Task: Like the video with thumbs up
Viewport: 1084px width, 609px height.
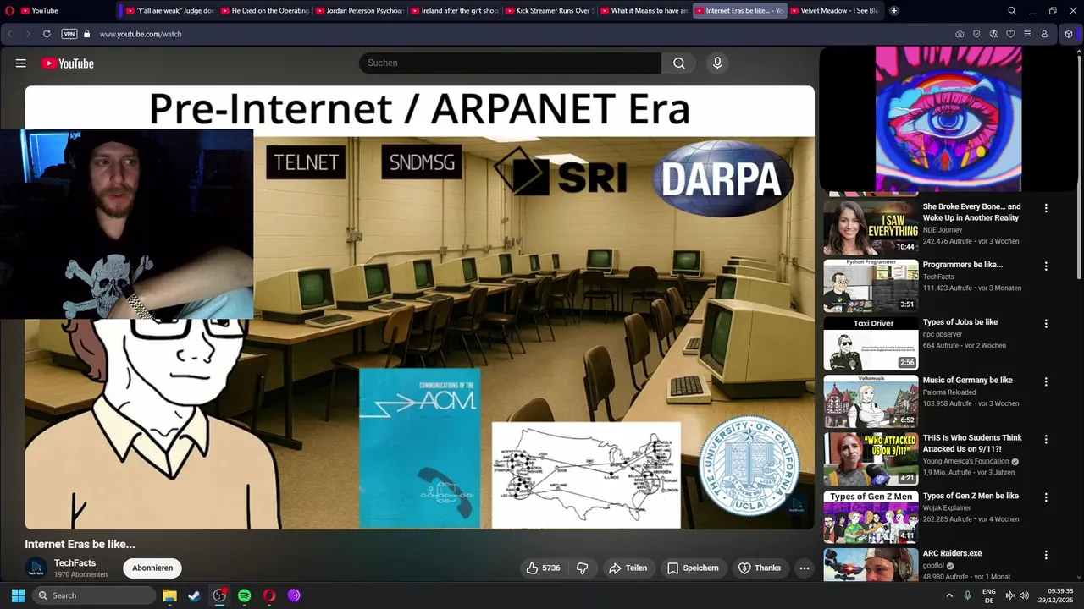Action: tap(543, 568)
